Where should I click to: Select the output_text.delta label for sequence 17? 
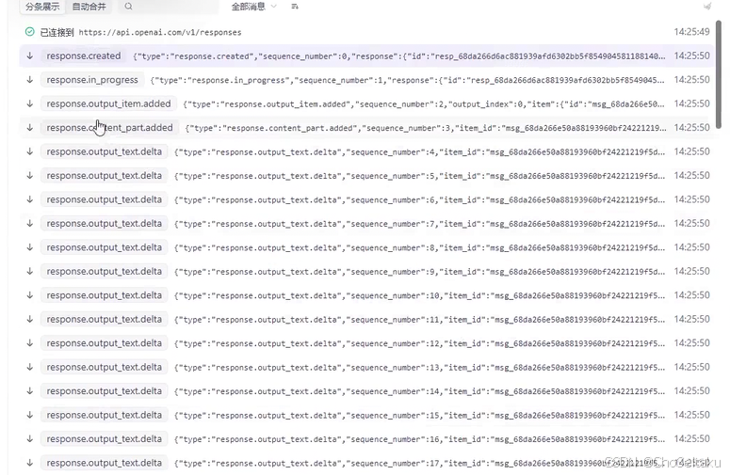[x=104, y=463]
